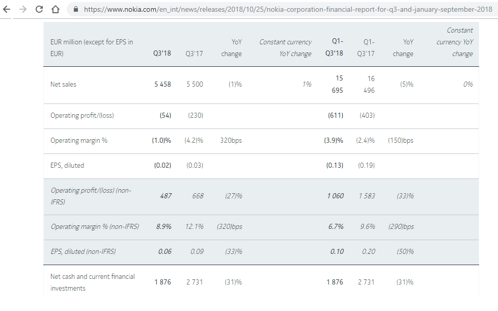Viewport: 498px width, 311px height.
Task: Click the Operating profit/(loss) row label
Action: click(x=82, y=116)
